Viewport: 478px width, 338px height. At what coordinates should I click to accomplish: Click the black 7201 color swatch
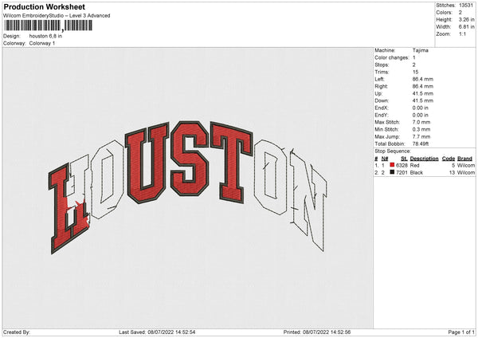[392, 172]
